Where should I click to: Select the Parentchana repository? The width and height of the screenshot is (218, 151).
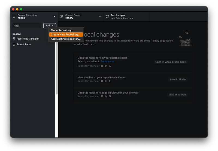33,44
